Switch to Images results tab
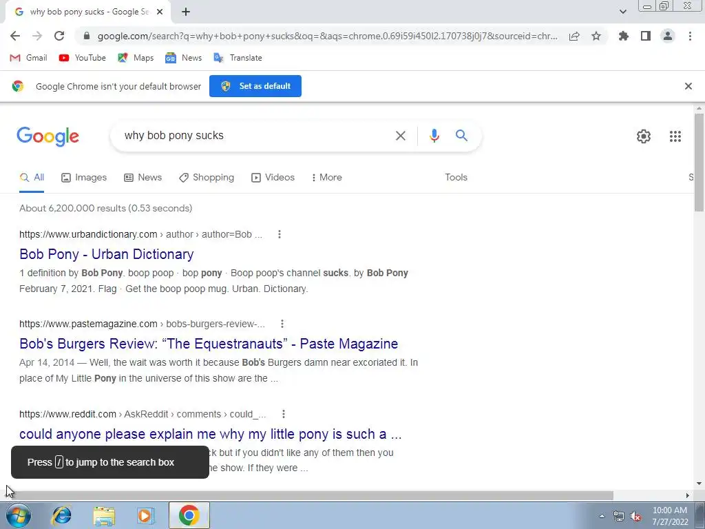Screen dimensions: 705x529 (x=84, y=177)
